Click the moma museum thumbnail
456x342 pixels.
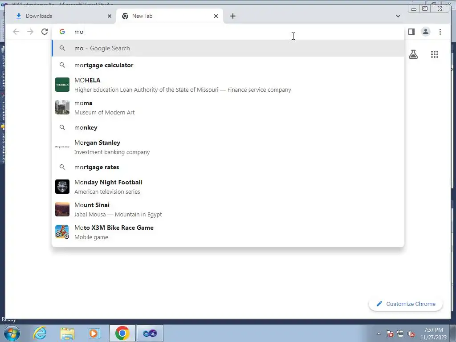tap(62, 107)
